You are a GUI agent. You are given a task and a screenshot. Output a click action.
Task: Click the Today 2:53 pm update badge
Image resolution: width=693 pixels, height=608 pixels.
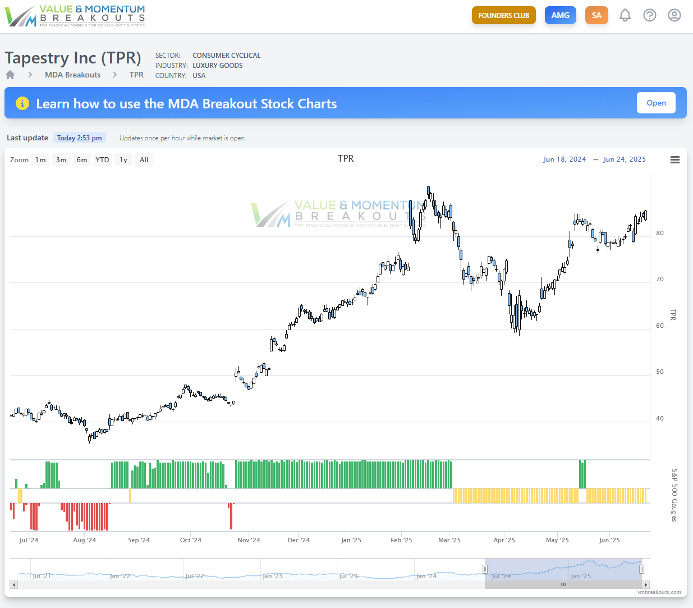point(79,138)
